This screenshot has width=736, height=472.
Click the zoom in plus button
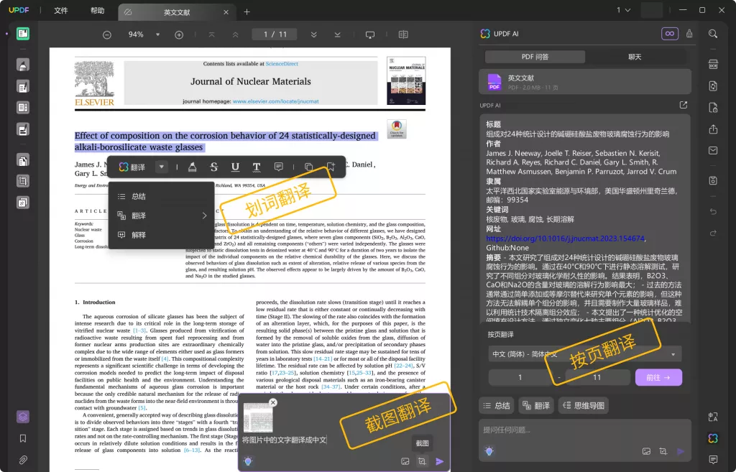coord(179,34)
